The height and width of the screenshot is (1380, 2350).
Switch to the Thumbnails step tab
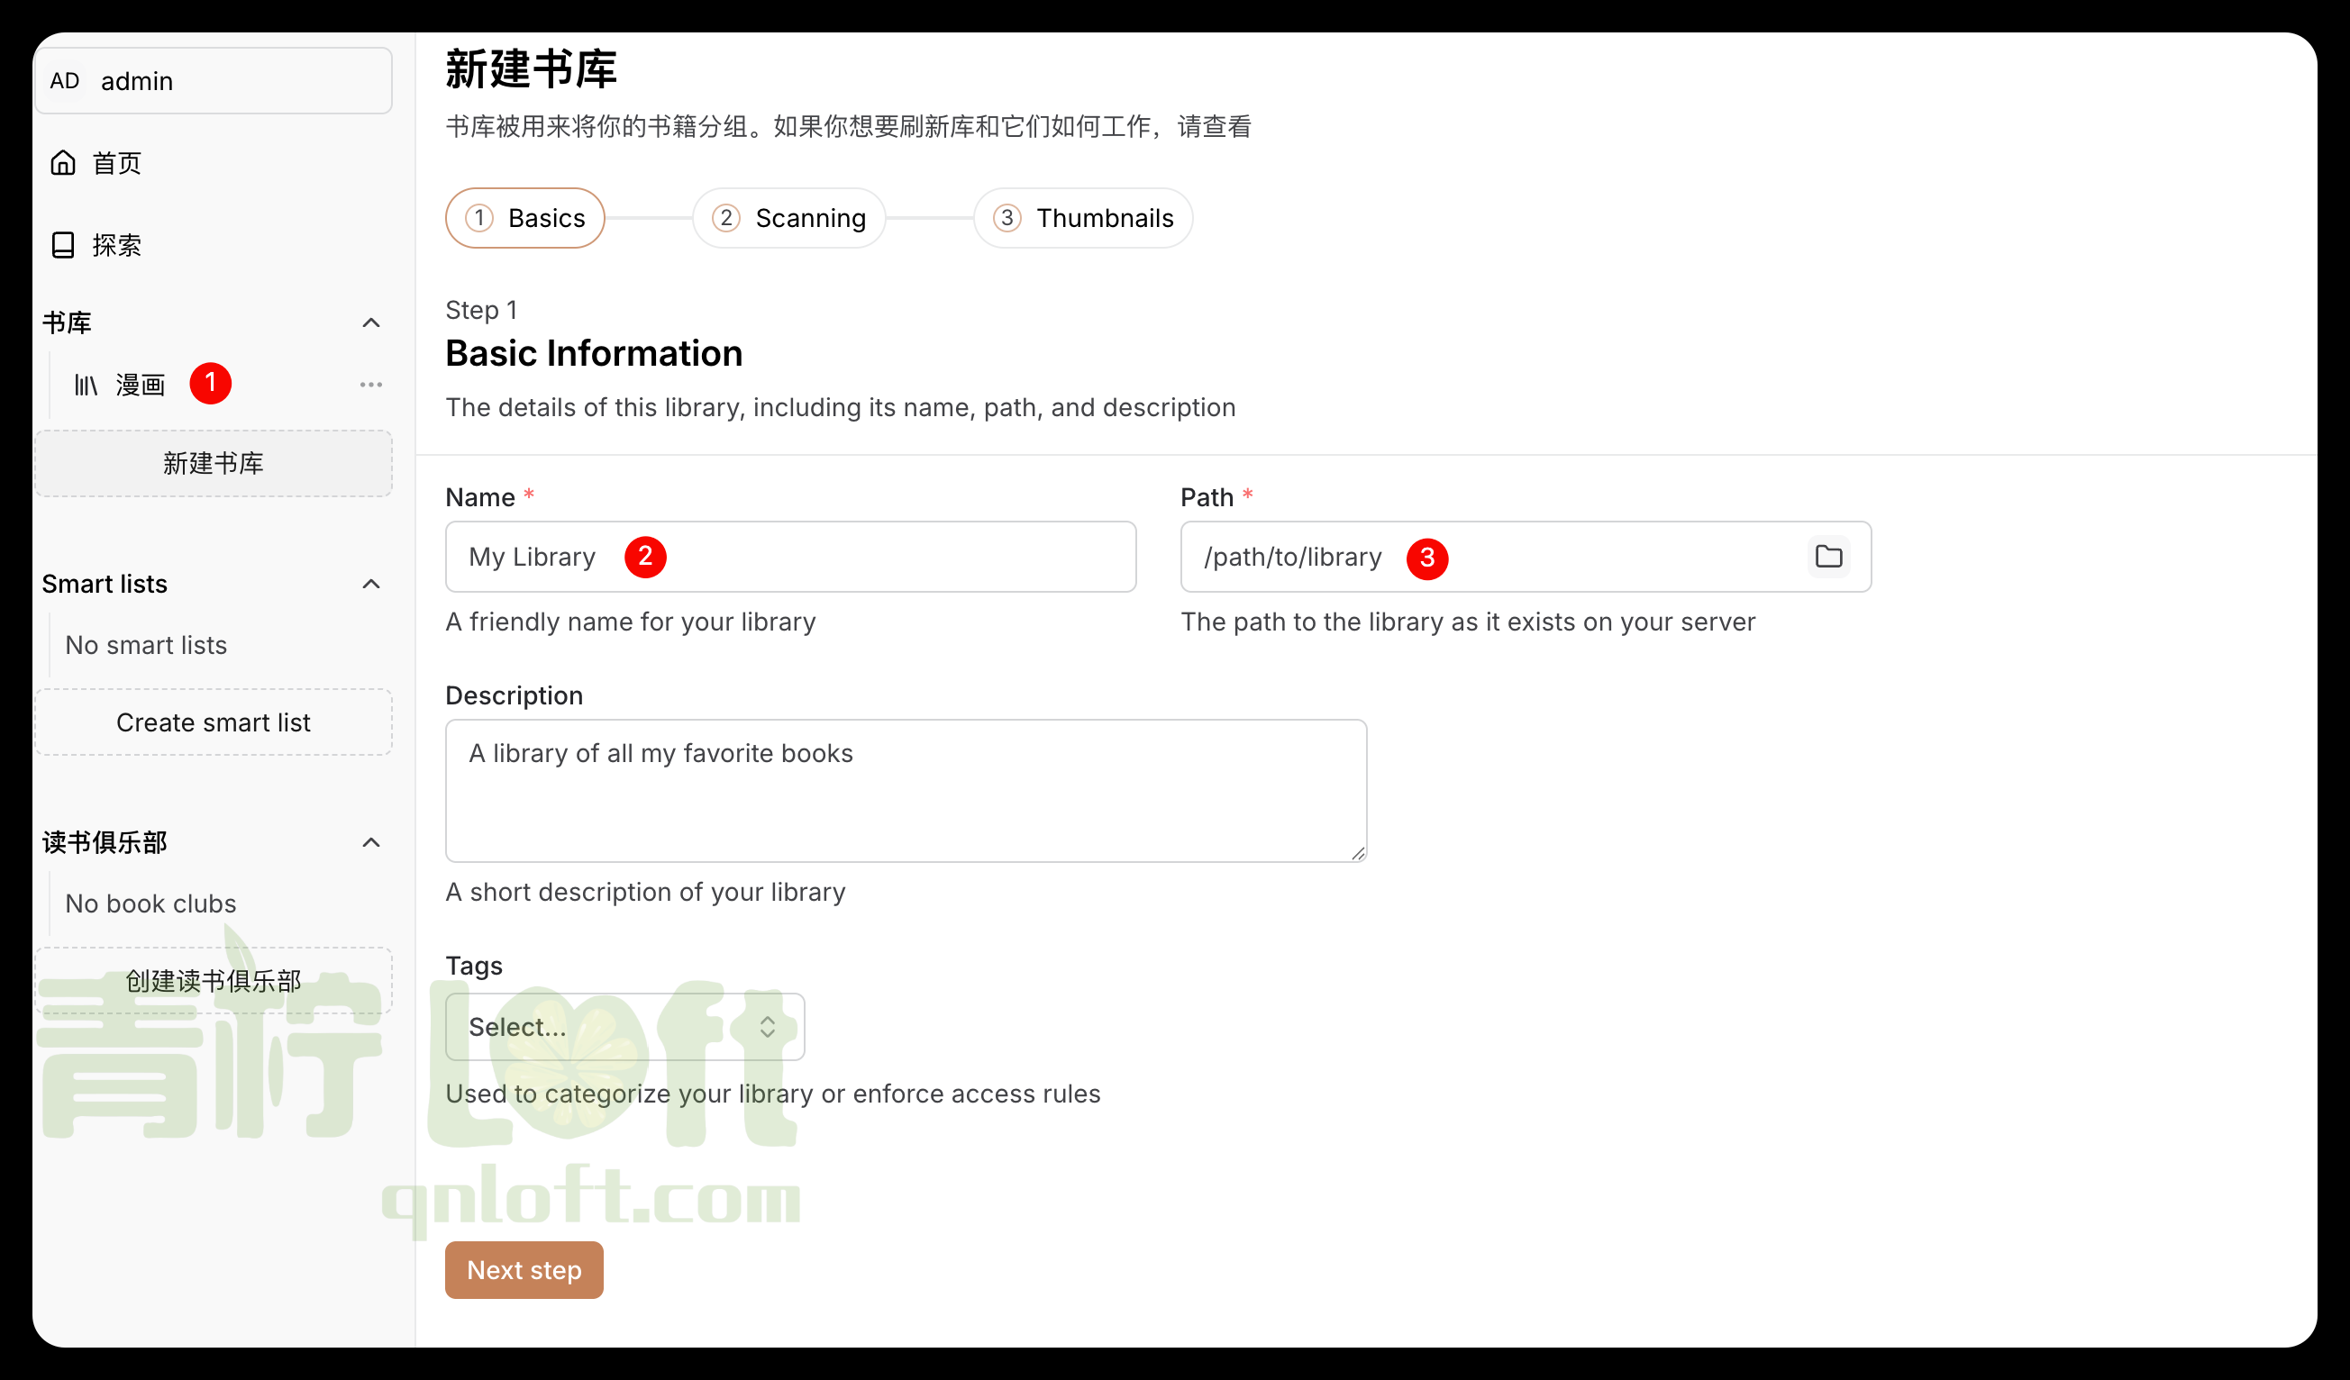click(x=1083, y=218)
